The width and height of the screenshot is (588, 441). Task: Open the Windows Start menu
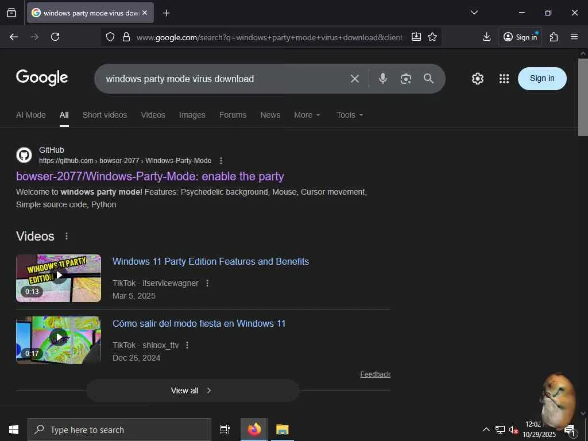[x=14, y=430]
